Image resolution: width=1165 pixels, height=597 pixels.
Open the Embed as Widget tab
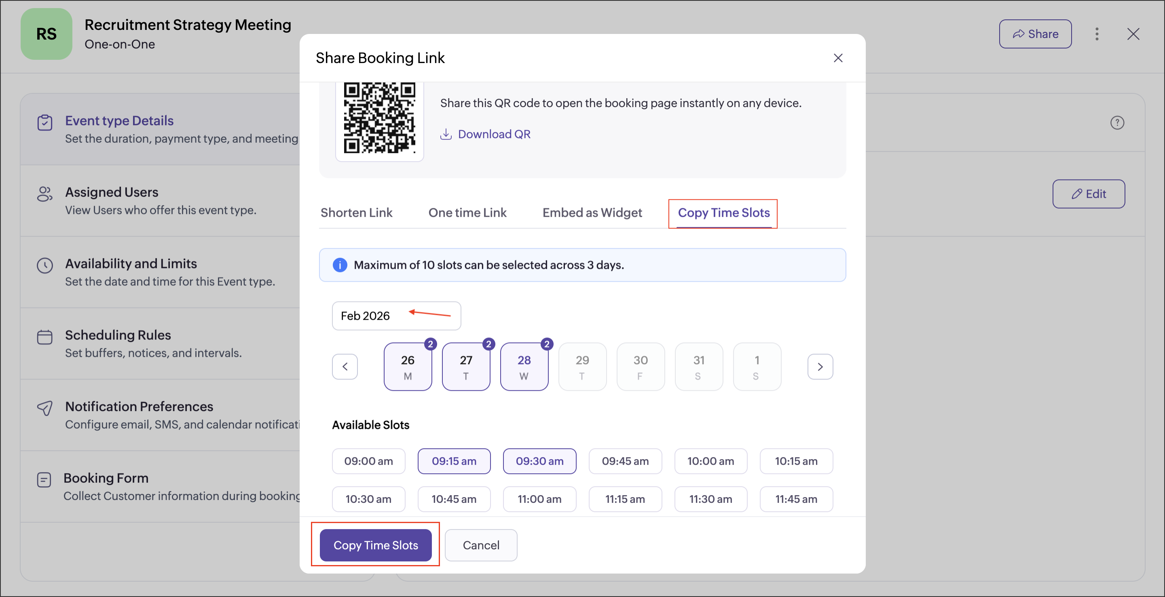pyautogui.click(x=592, y=213)
